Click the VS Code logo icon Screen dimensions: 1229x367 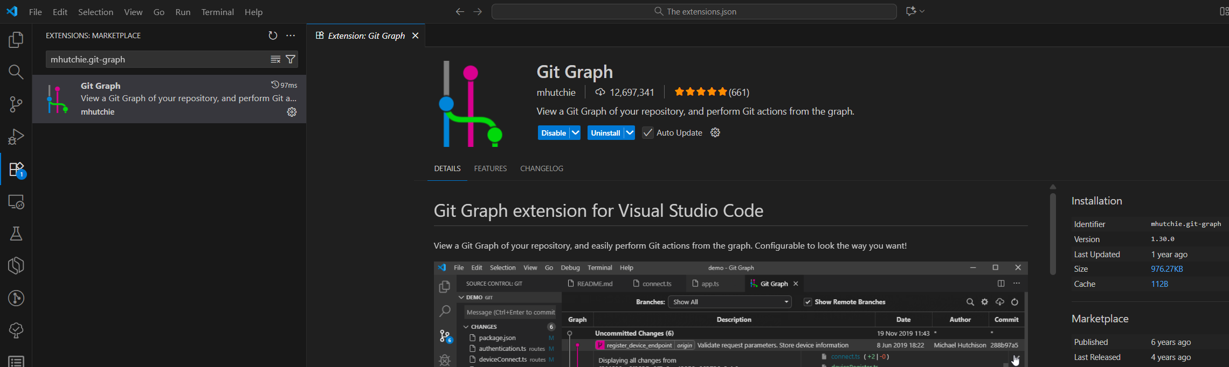[12, 11]
